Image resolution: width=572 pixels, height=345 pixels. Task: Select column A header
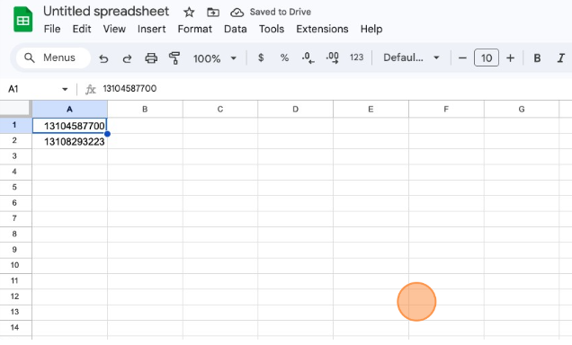pyautogui.click(x=69, y=110)
